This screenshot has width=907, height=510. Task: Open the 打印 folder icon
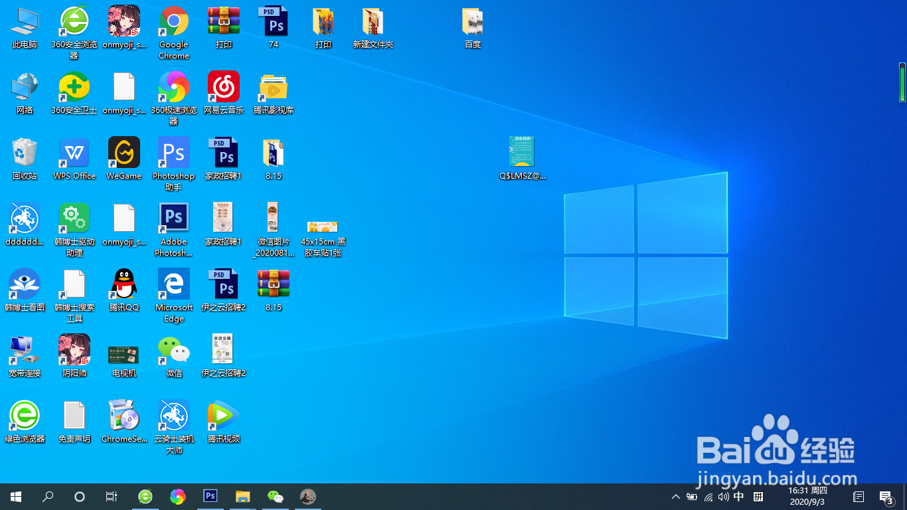tap(323, 28)
